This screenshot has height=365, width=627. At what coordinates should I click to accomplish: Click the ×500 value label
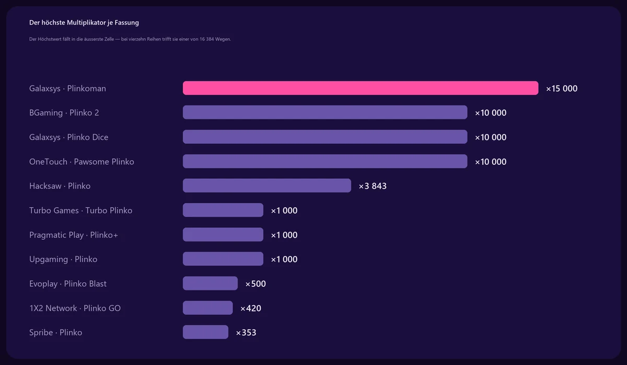(256, 284)
